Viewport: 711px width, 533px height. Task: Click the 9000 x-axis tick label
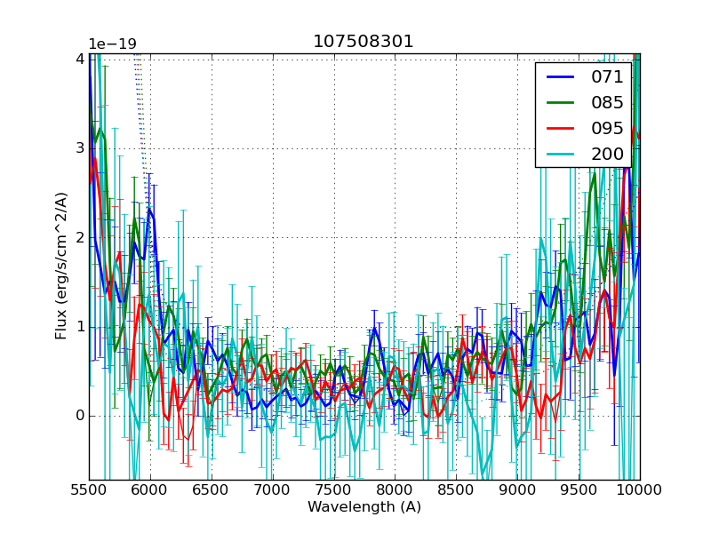pos(517,490)
